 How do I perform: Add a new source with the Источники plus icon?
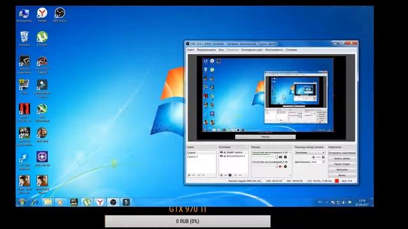coord(221,176)
